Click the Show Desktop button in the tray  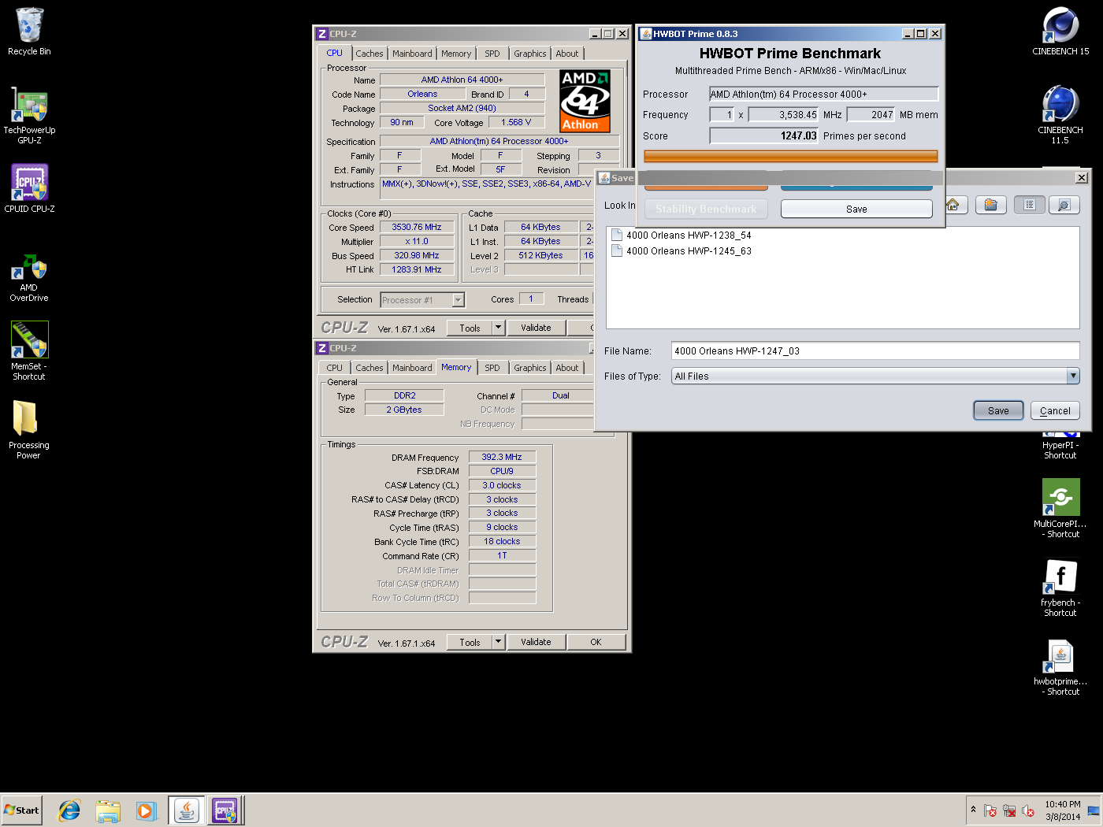click(x=1094, y=810)
